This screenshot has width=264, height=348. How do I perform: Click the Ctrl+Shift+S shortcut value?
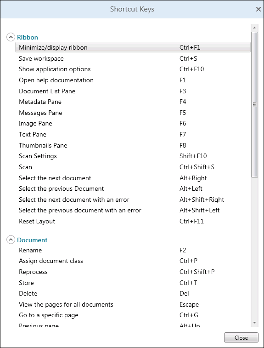[197, 167]
